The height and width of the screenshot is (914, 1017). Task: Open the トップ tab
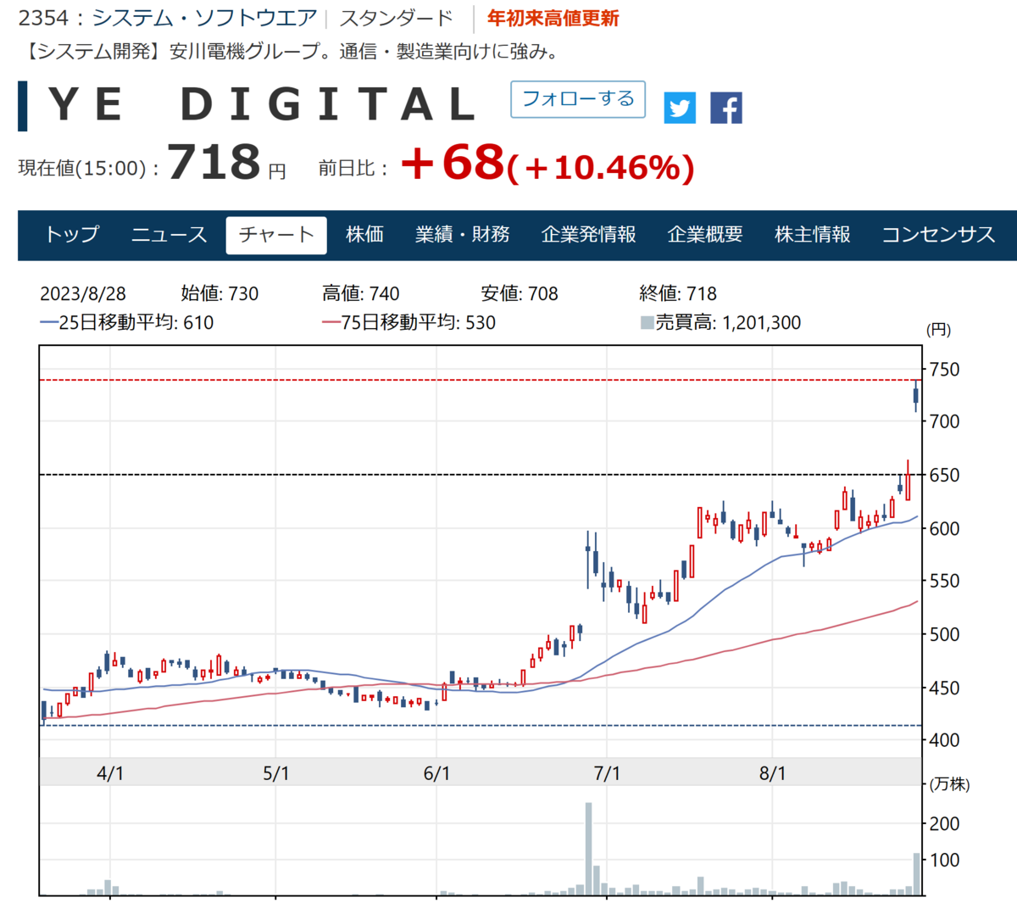point(72,235)
